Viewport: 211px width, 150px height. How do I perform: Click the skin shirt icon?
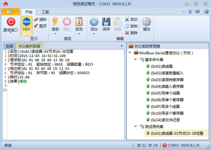190,12
